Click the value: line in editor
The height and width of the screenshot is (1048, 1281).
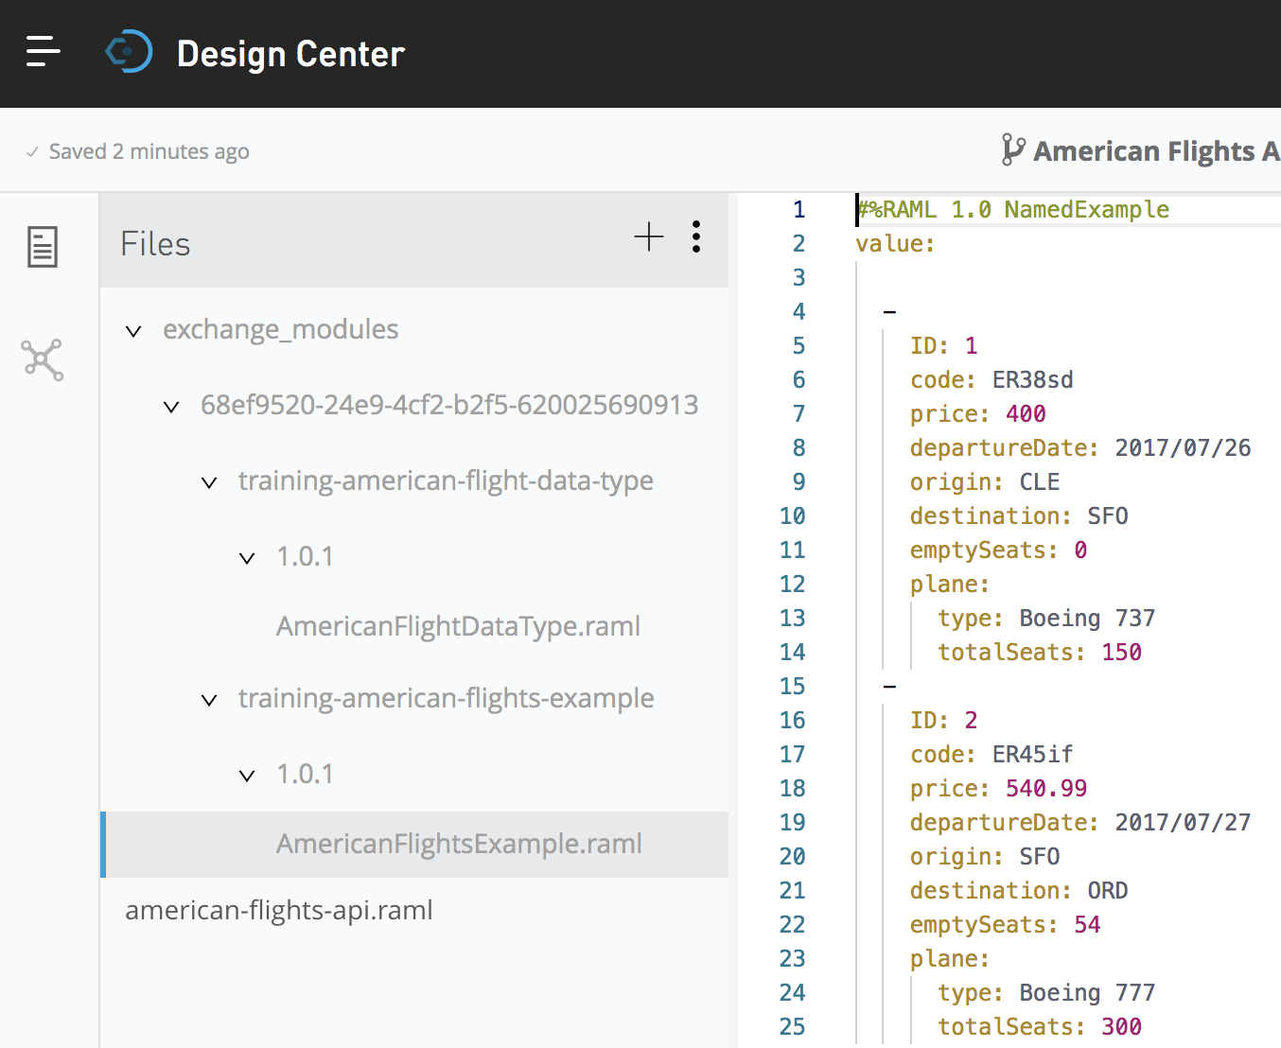pyautogui.click(x=895, y=243)
